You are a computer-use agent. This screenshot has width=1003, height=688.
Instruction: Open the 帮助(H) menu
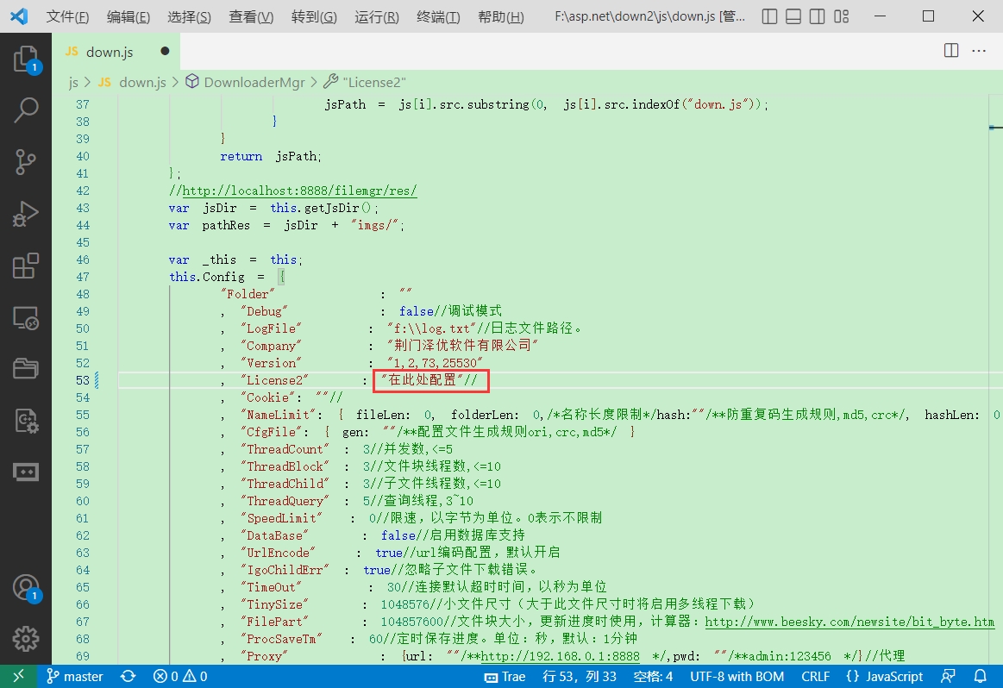click(500, 16)
